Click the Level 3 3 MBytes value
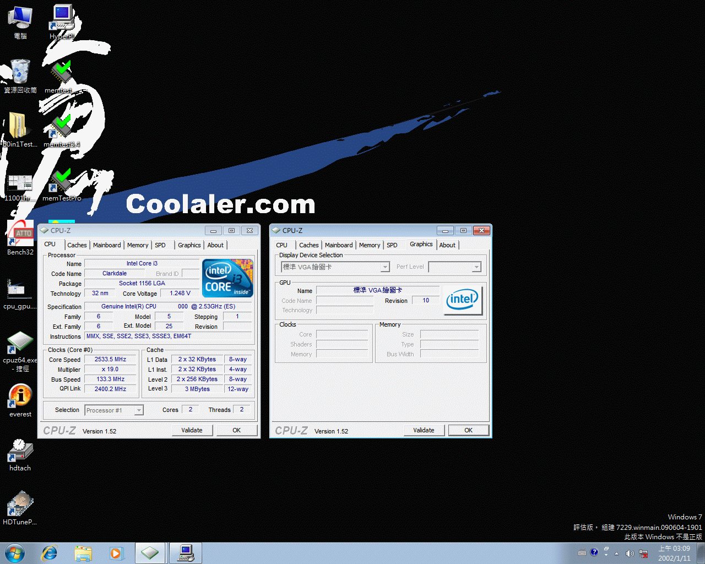The width and height of the screenshot is (705, 564). coord(197,389)
